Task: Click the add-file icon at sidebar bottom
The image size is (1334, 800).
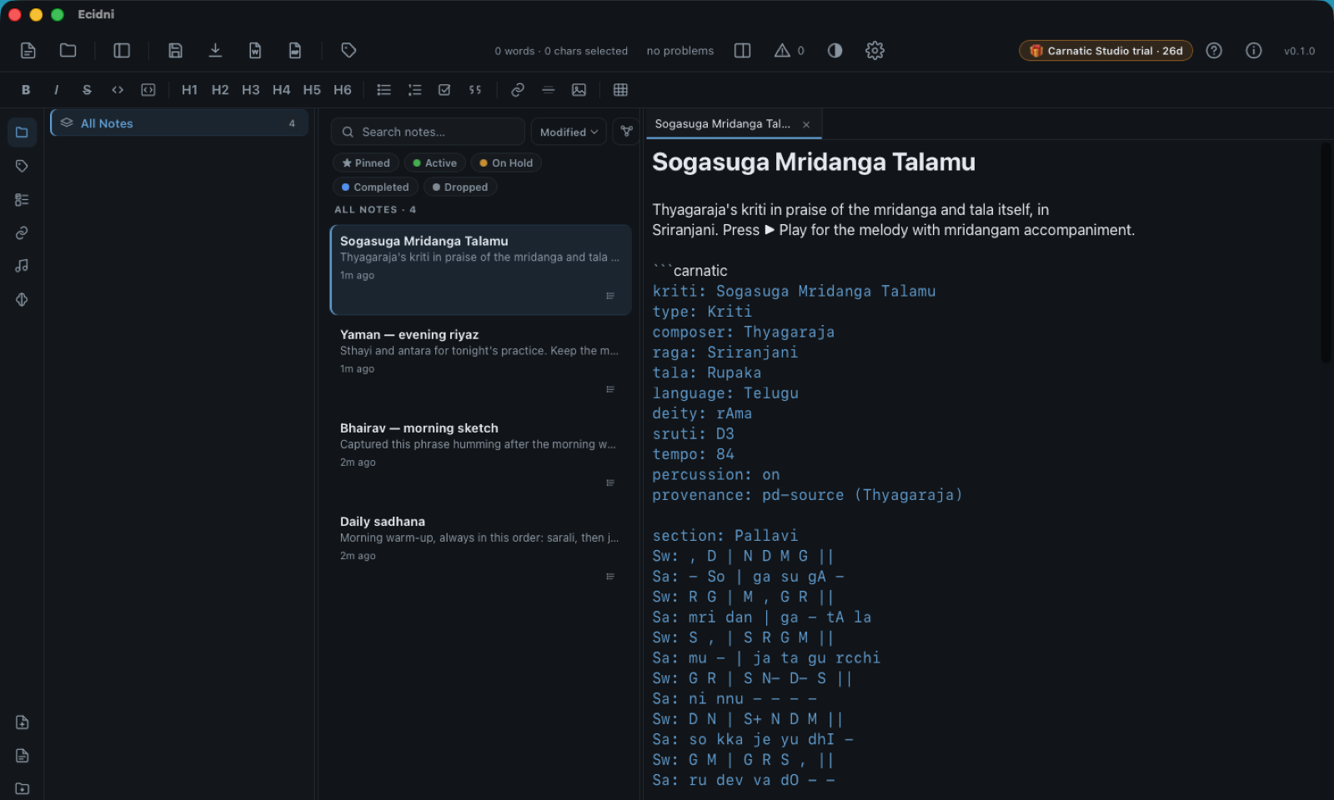Action: click(22, 722)
